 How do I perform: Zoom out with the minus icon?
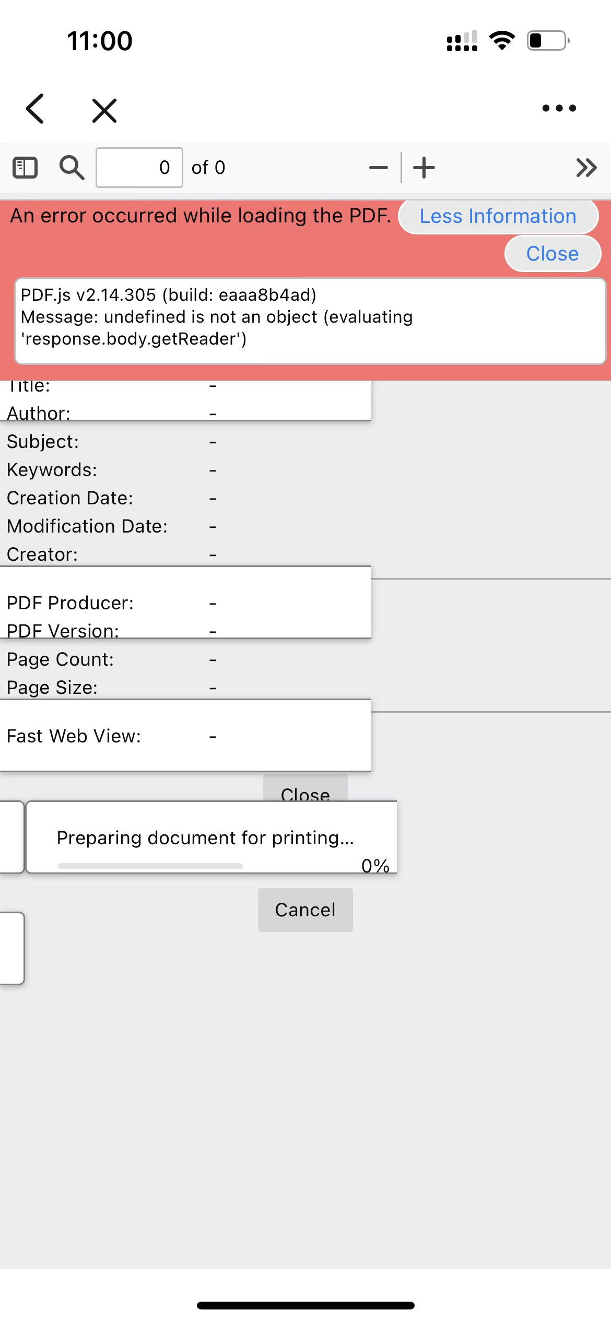click(x=378, y=168)
